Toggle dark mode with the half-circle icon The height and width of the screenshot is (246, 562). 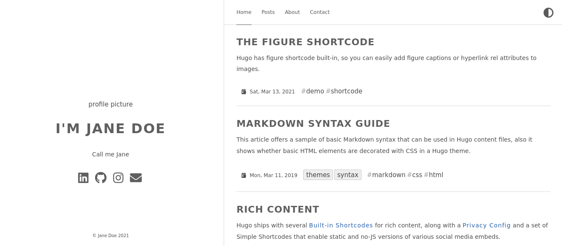click(548, 13)
